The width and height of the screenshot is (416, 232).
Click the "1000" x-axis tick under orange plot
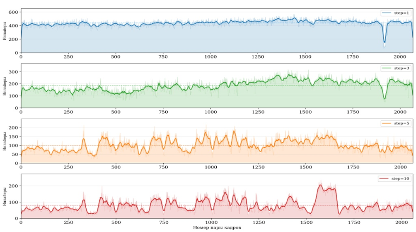pos(210,167)
